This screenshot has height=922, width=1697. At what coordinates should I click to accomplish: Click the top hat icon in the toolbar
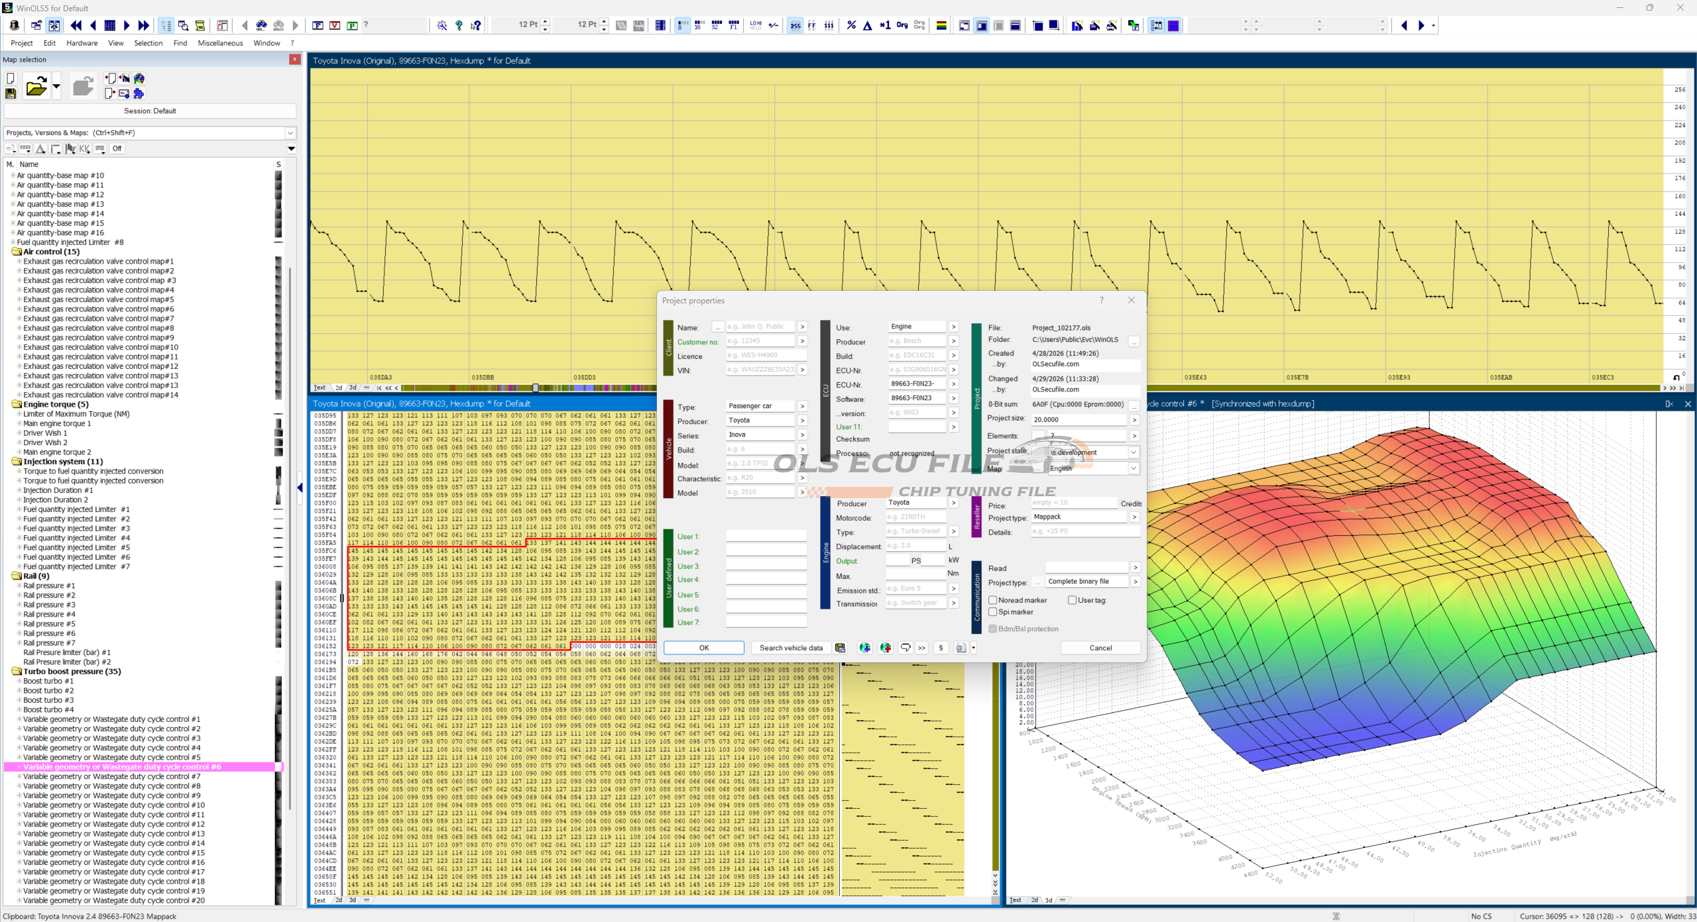point(15,26)
